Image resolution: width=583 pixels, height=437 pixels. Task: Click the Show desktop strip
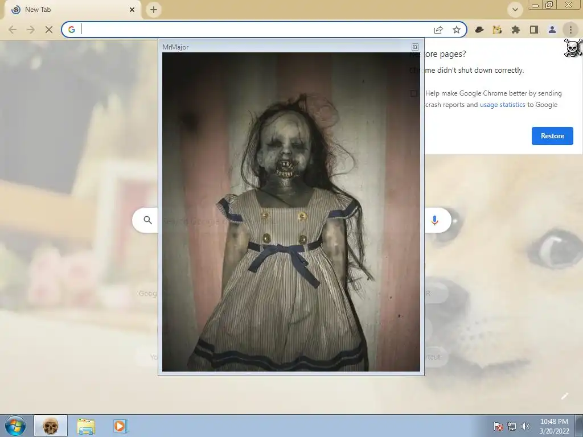[x=579, y=426]
